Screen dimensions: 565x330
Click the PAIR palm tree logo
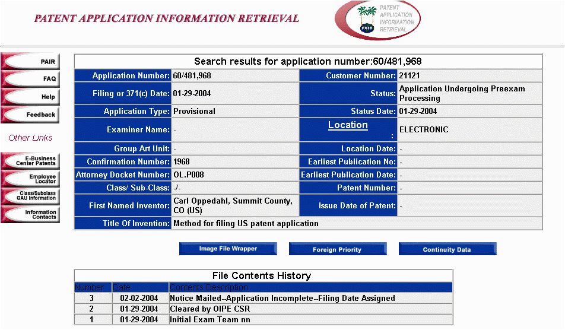click(377, 20)
